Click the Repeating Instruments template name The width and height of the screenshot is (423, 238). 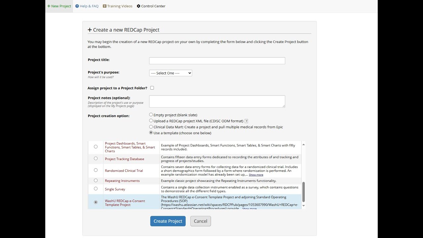tap(122, 181)
